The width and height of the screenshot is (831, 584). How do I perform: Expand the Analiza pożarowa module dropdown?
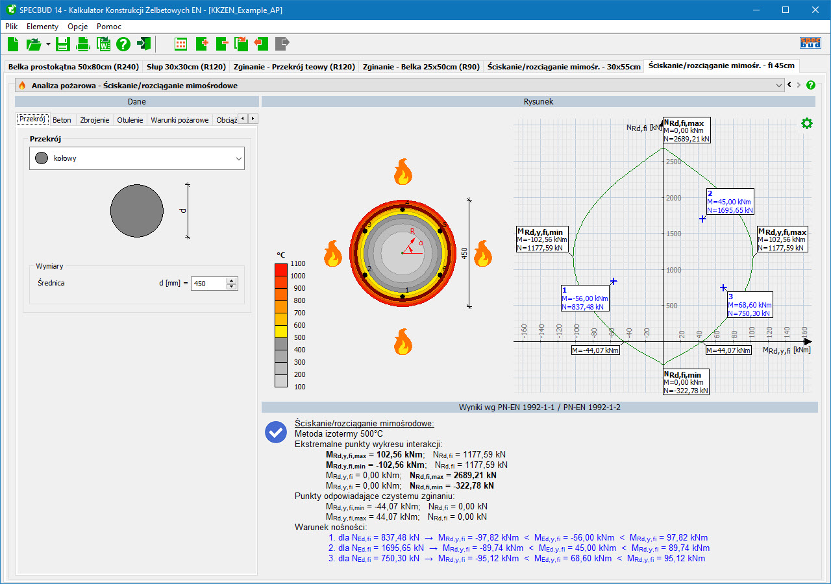point(780,85)
